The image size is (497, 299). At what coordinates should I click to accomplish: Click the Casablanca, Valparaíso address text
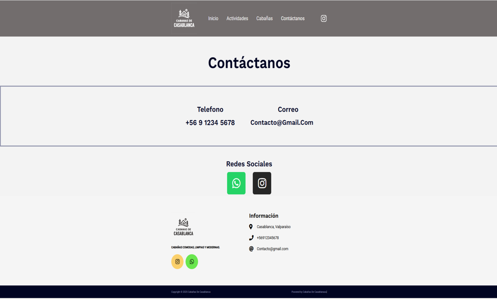click(x=273, y=227)
